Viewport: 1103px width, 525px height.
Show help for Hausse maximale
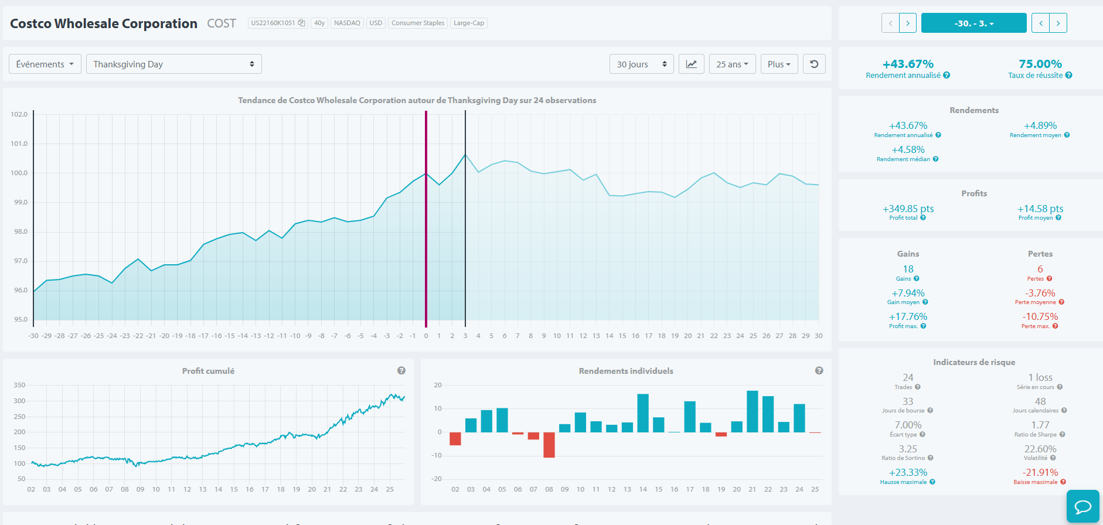[932, 482]
